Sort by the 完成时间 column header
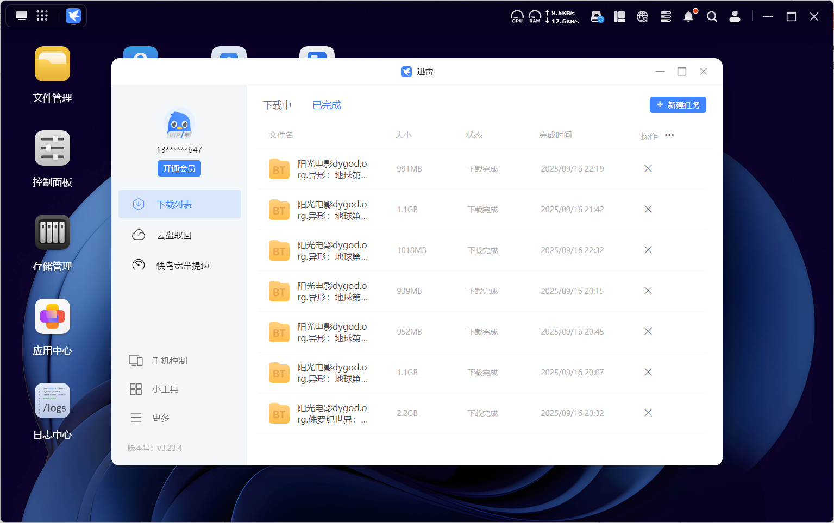The height and width of the screenshot is (523, 834). click(555, 135)
